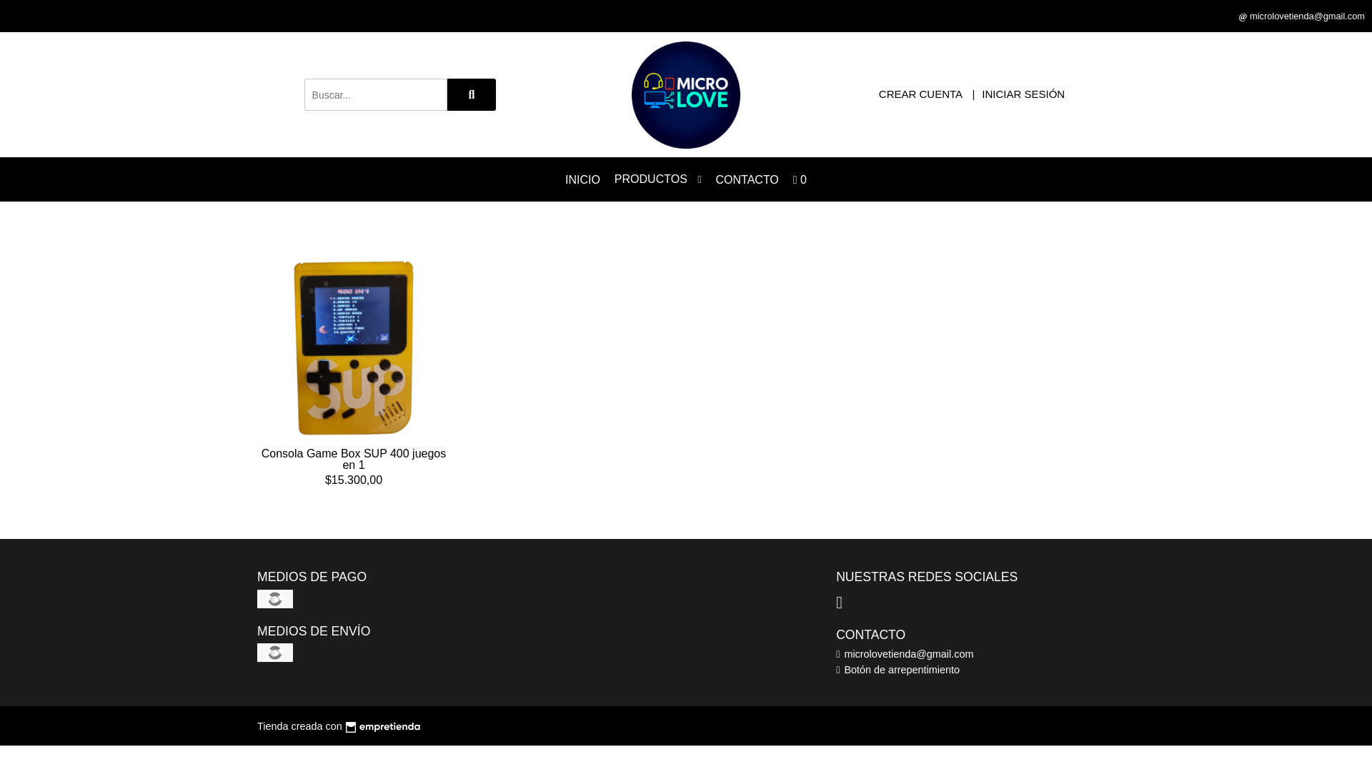Click the $15.300,00 price text

click(354, 480)
